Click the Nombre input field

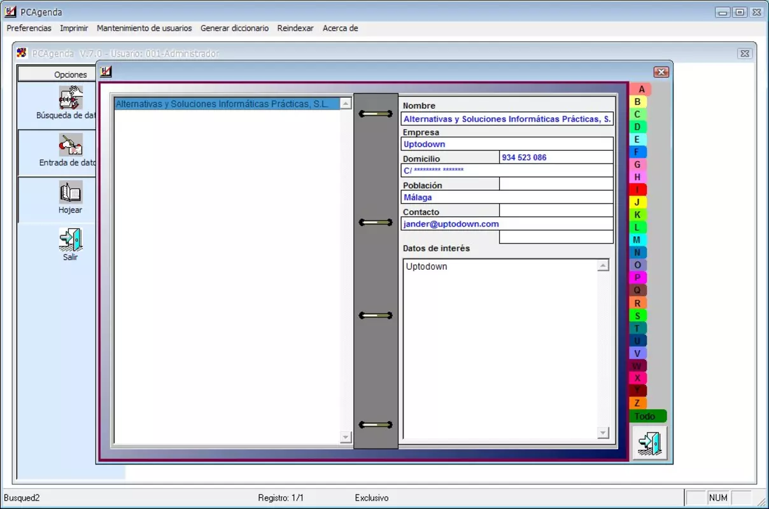tap(507, 118)
